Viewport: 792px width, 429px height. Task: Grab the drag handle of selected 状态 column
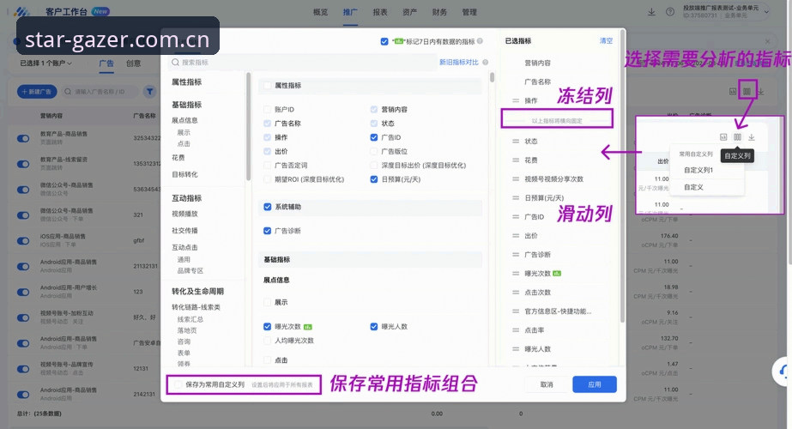pyautogui.click(x=516, y=141)
